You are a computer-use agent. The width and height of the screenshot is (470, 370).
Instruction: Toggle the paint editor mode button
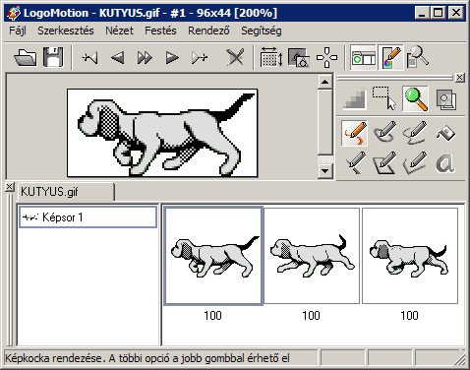click(390, 58)
